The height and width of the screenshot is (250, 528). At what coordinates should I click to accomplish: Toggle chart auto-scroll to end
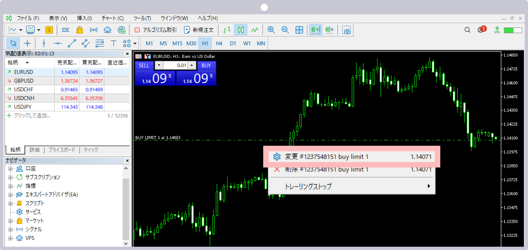point(315,30)
